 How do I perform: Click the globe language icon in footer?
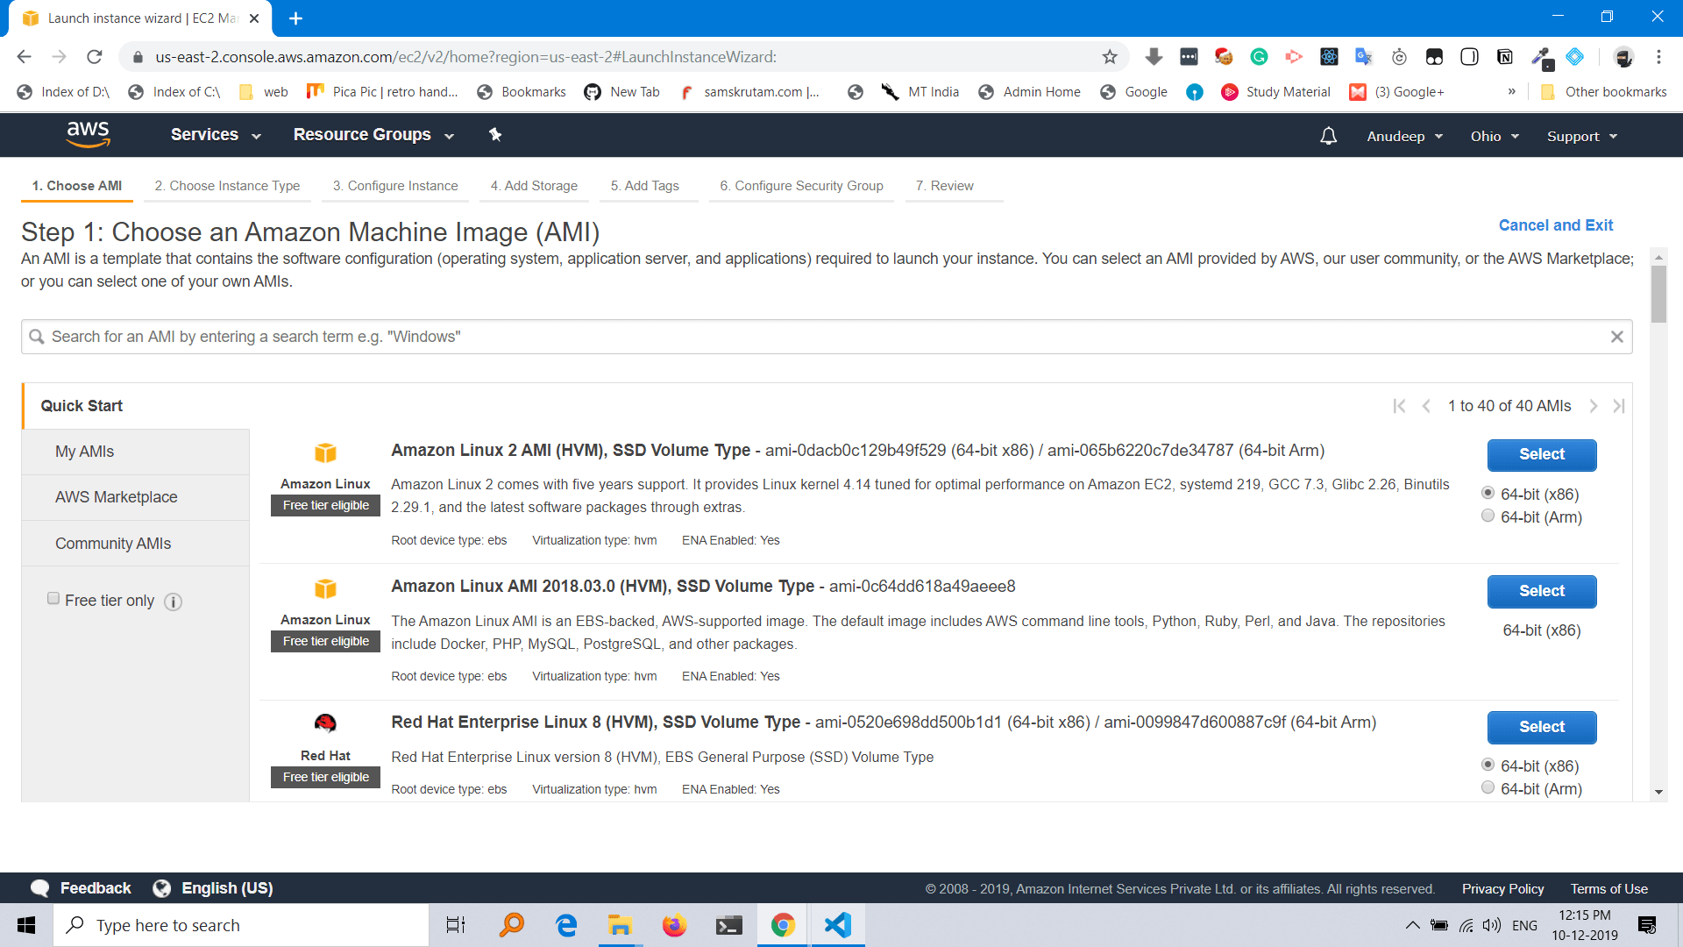[x=162, y=888]
